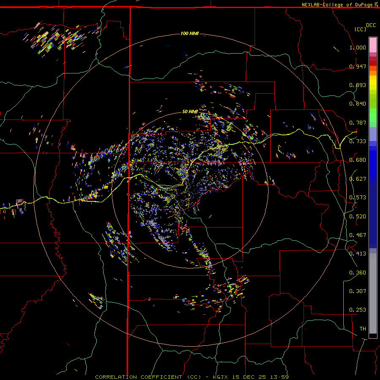
Task: Click the 0.680 legend value
Action: (x=358, y=160)
